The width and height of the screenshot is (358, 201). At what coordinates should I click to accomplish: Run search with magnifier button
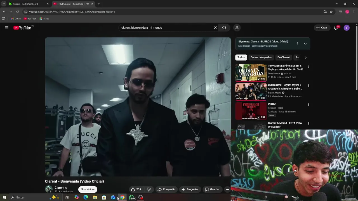(224, 28)
